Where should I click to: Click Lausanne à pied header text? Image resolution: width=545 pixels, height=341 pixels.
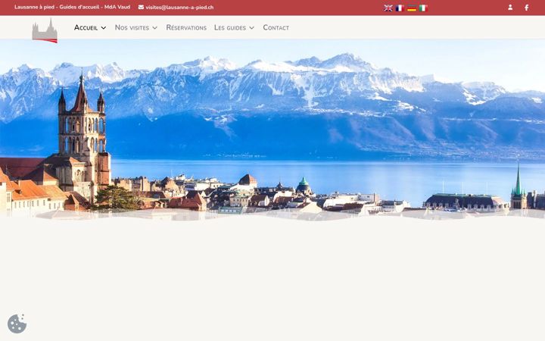point(73,7)
